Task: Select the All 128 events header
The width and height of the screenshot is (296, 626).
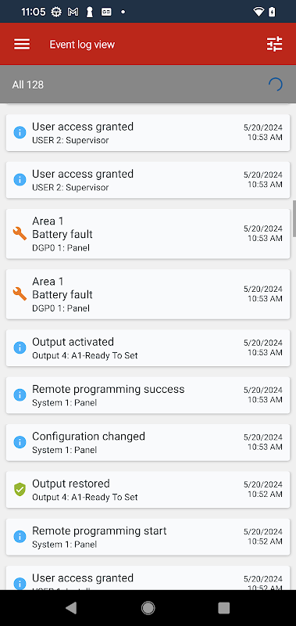Action: click(x=148, y=85)
